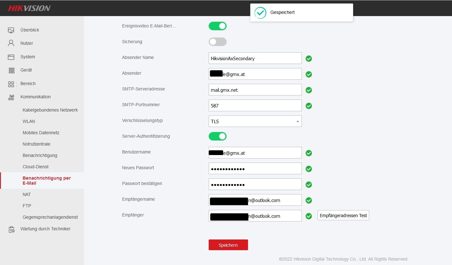Expand the System menu section
Screen dimensions: 452x265
tap(28, 57)
